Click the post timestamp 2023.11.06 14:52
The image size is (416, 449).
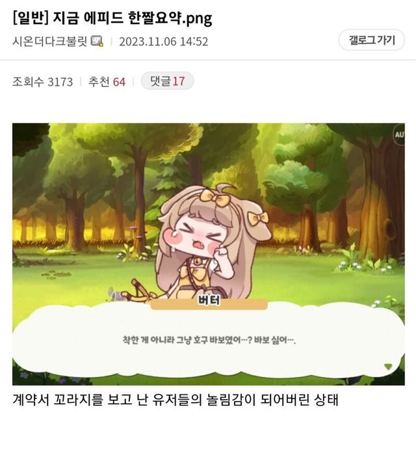click(164, 42)
